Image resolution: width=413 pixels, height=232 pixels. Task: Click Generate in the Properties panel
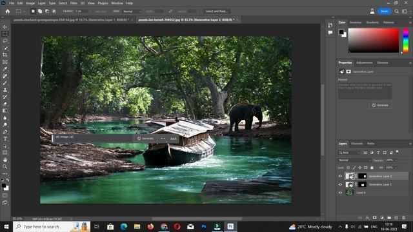(380, 105)
